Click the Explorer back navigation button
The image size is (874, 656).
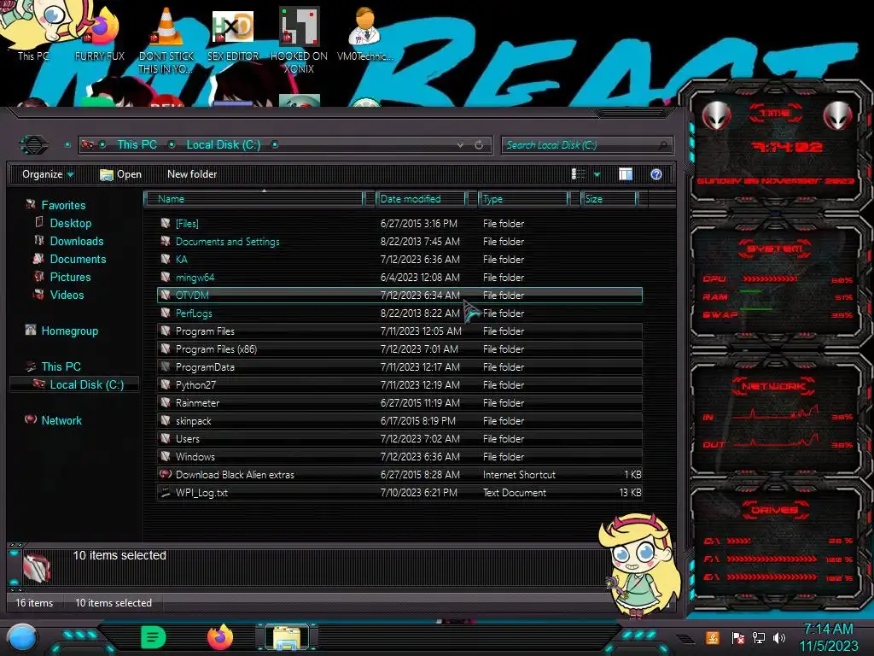point(34,145)
